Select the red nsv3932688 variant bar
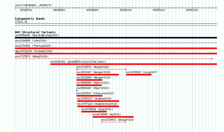224x132 pixels. 89,80
